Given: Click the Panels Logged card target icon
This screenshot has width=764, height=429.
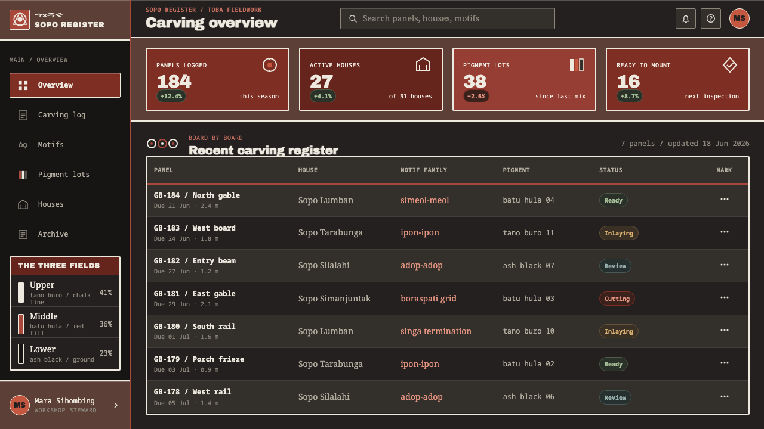Looking at the screenshot, I should (x=270, y=65).
